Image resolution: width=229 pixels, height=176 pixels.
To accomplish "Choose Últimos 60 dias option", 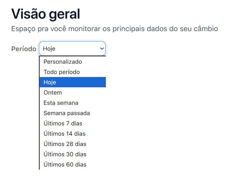I will (x=65, y=165).
